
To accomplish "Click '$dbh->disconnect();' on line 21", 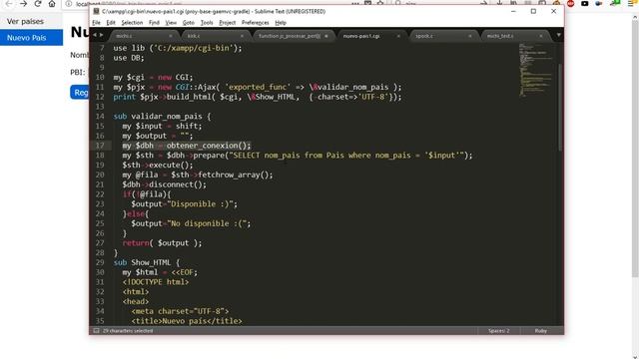I will pos(164,184).
